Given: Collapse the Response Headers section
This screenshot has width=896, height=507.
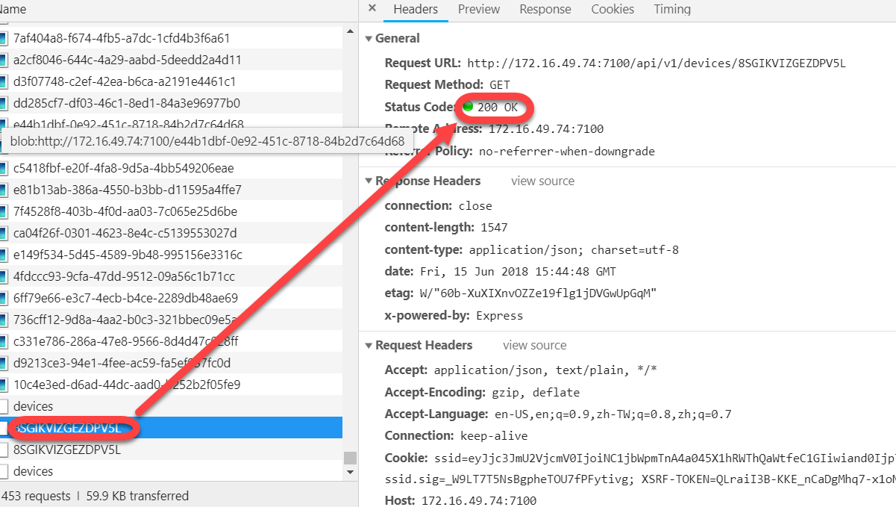Looking at the screenshot, I should tap(368, 181).
